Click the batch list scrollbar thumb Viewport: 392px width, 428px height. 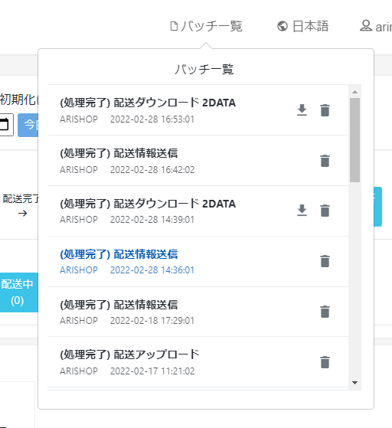click(x=355, y=140)
